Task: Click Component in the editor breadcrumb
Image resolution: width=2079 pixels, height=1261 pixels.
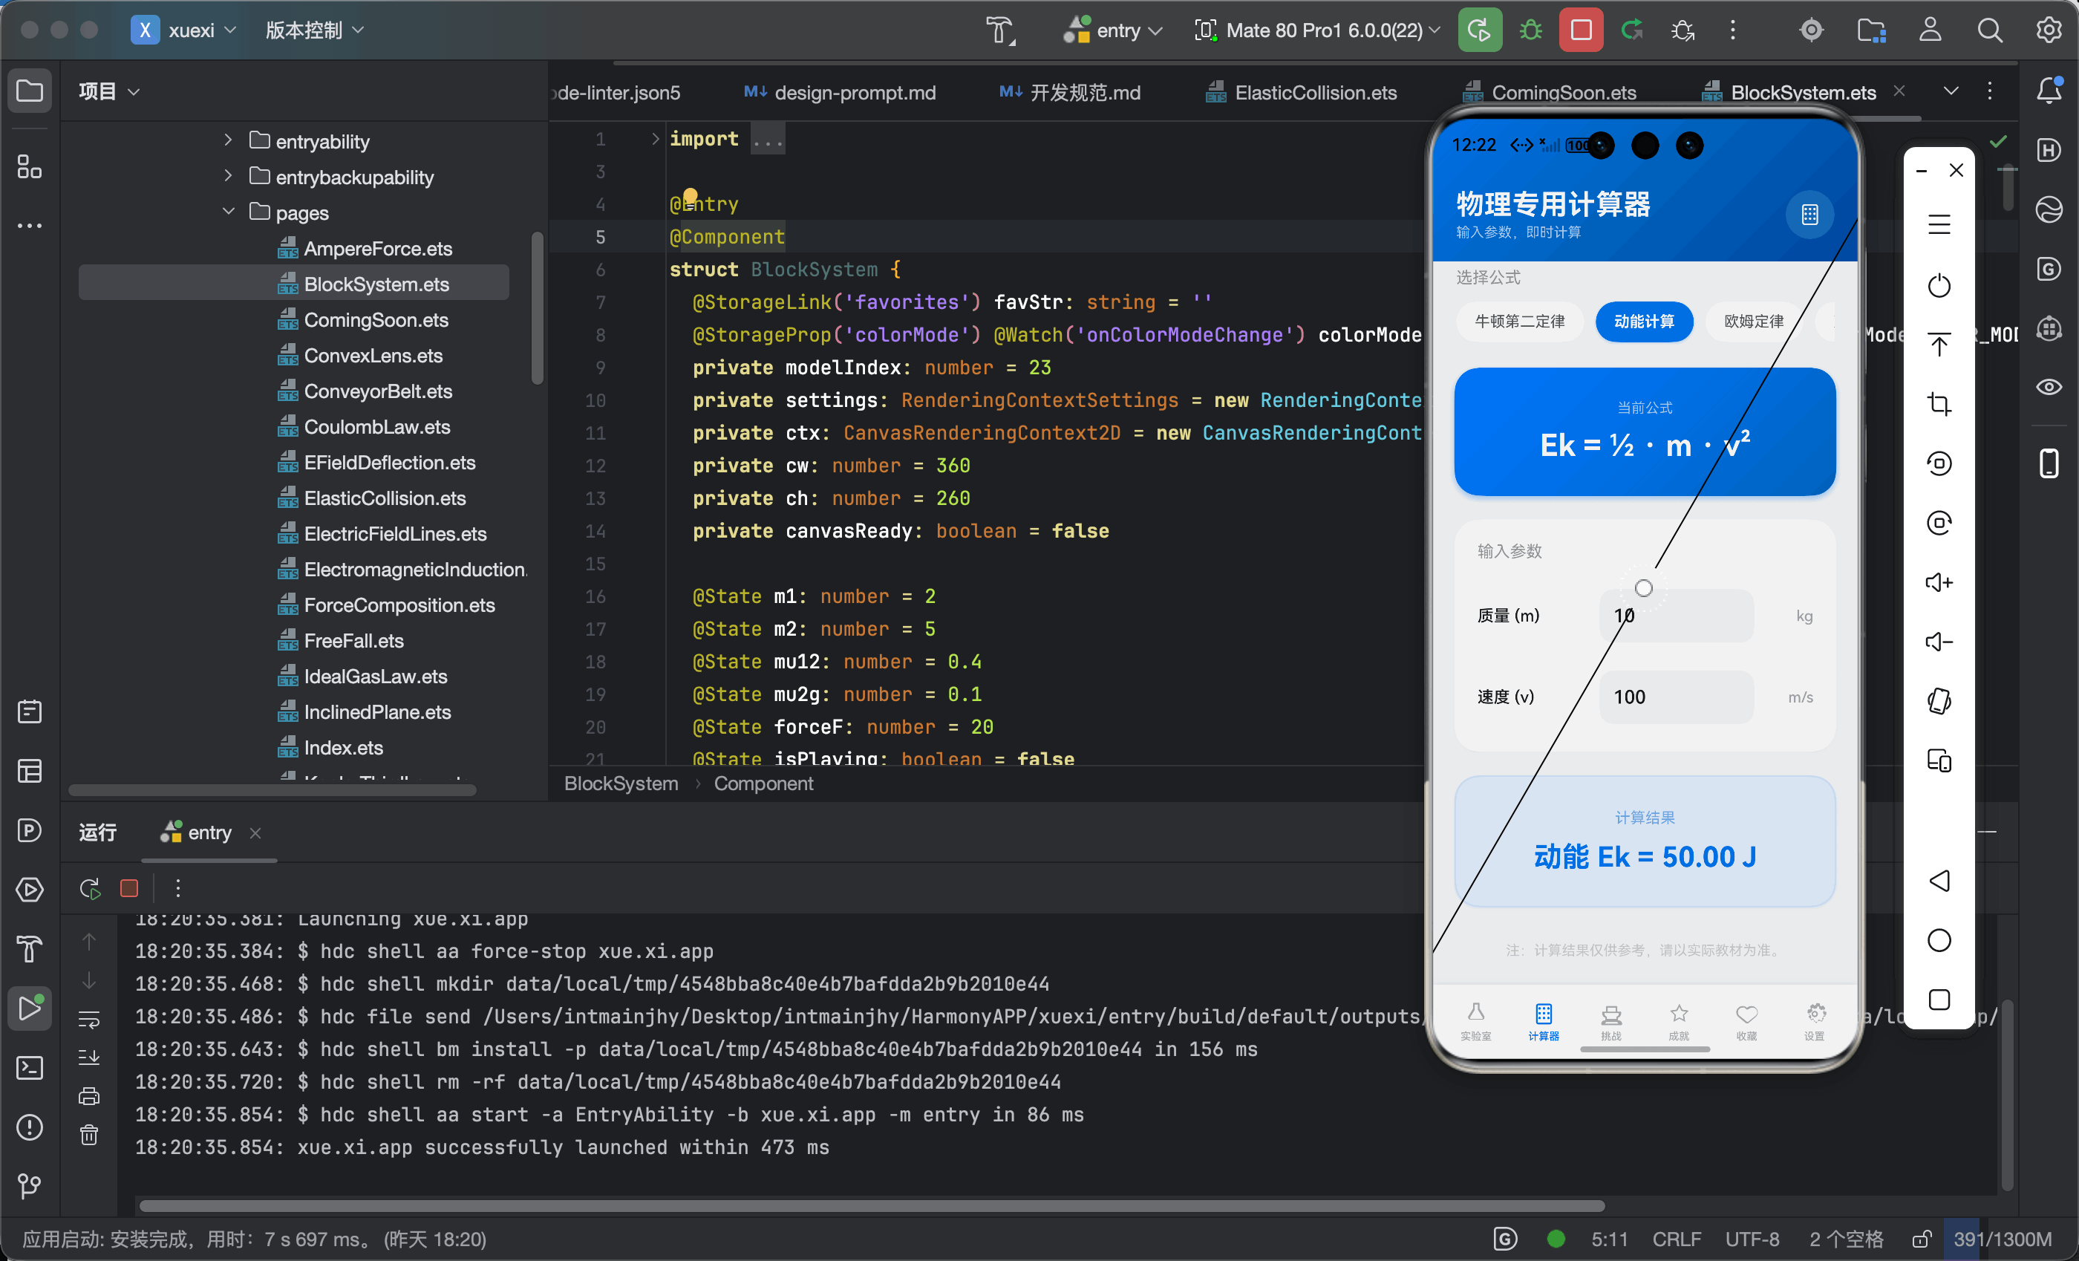Action: (763, 783)
